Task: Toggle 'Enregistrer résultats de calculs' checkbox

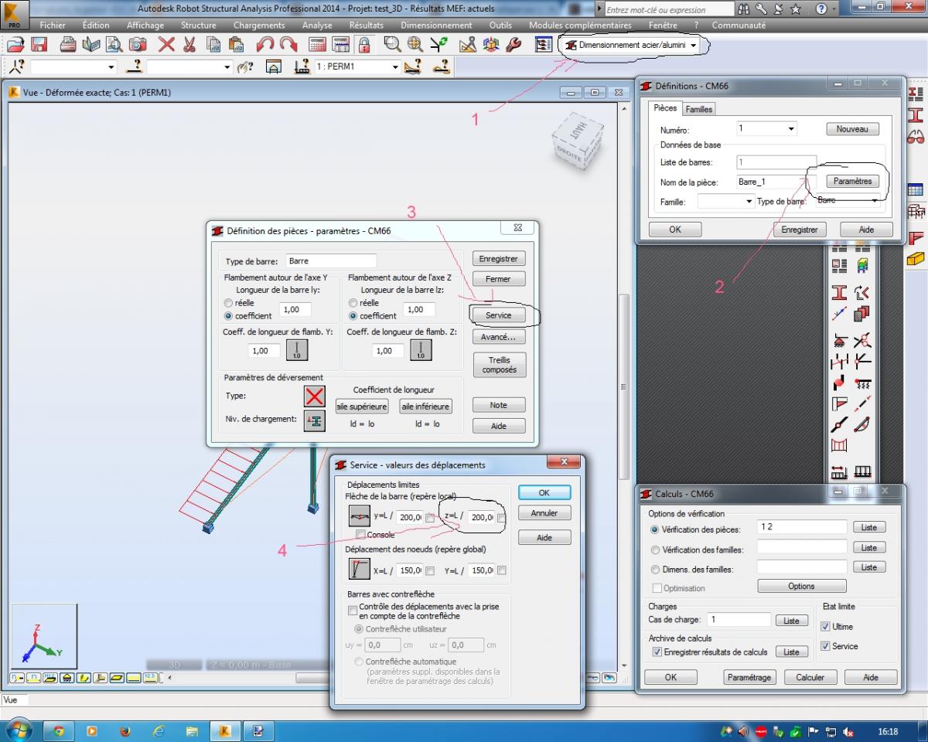Action: point(657,652)
